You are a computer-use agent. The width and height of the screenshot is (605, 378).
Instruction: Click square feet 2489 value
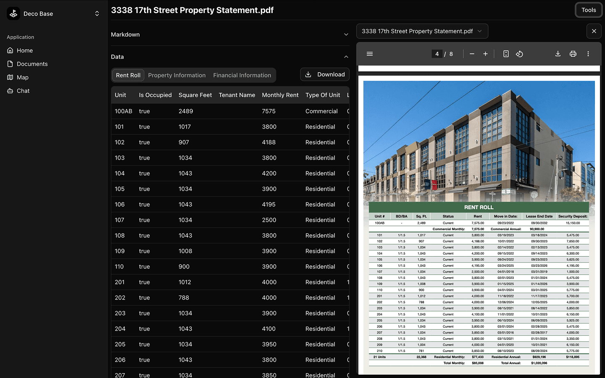(186, 111)
